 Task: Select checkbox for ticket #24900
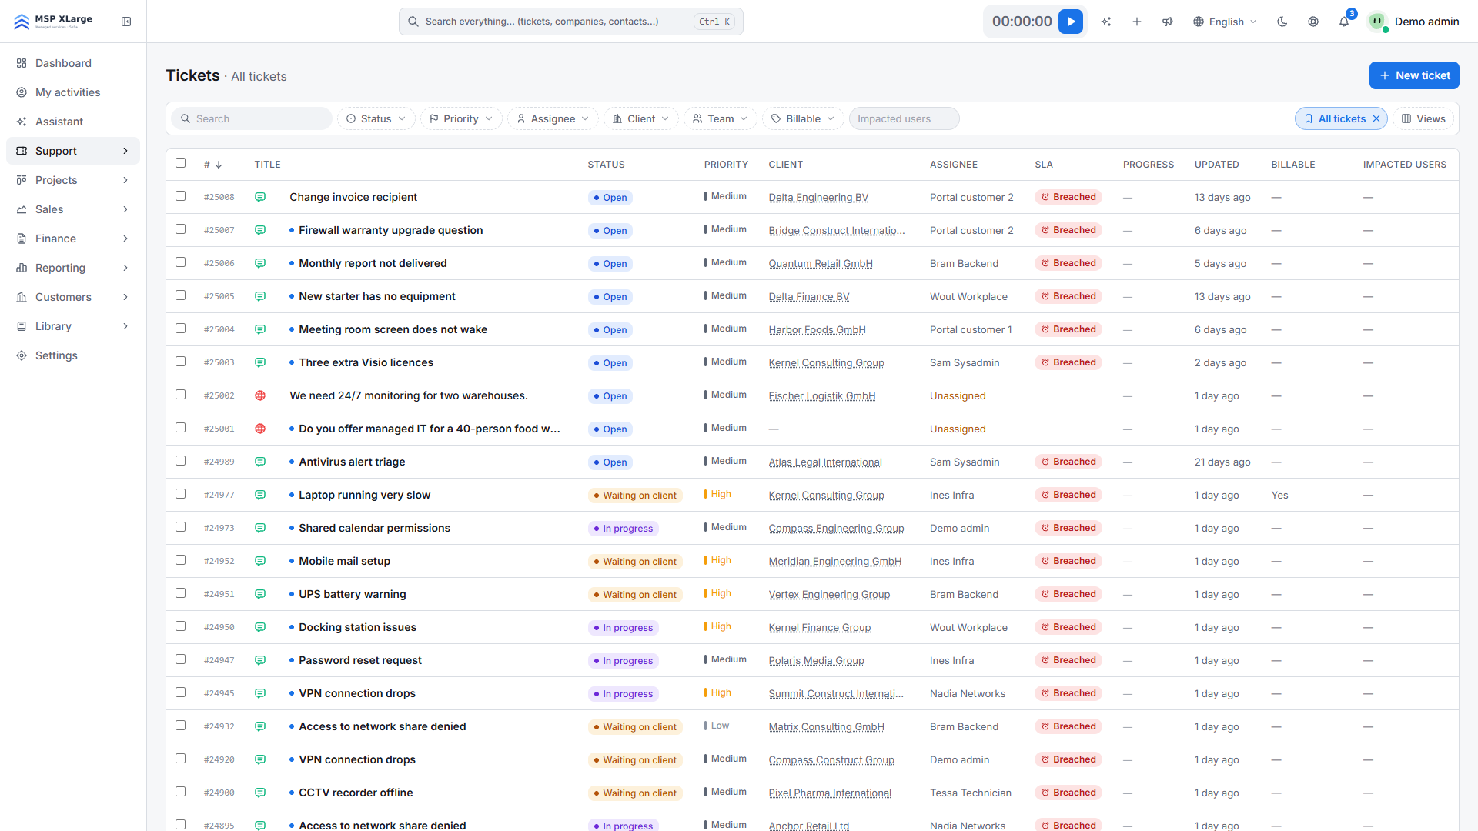coord(181,792)
